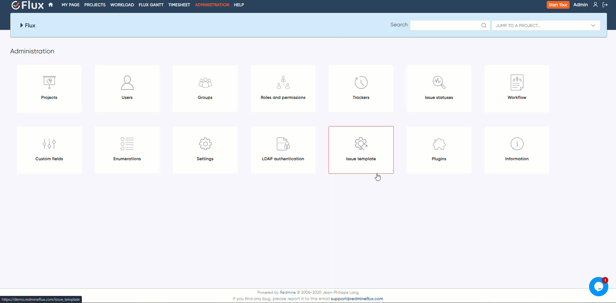Open the Projects administration icon
The width and height of the screenshot is (616, 303).
click(49, 82)
